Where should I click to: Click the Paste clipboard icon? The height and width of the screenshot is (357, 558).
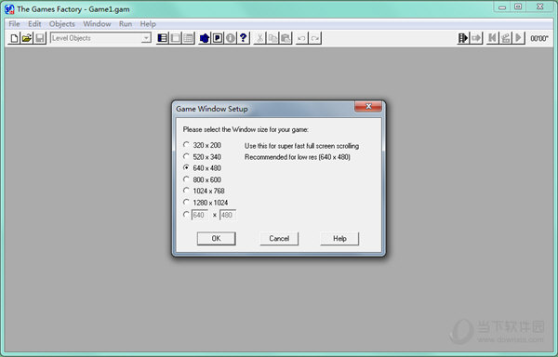point(286,38)
